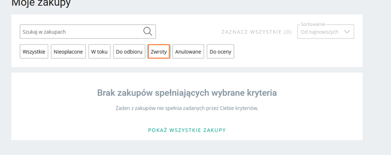This screenshot has width=391, height=155.
Task: Click the magnifying glass search icon
Action: coord(148,31)
